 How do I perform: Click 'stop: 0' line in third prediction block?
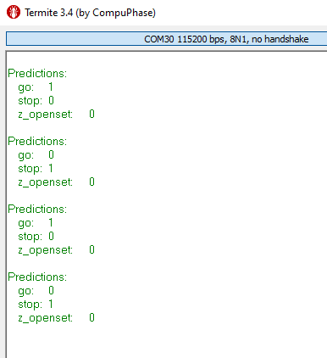point(36,236)
